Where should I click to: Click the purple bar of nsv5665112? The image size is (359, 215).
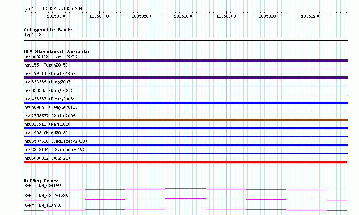186,61
